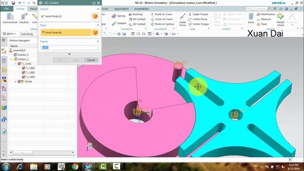Switch to the Assemblies tab
This screenshot has height=171, width=304.
(x=142, y=9)
